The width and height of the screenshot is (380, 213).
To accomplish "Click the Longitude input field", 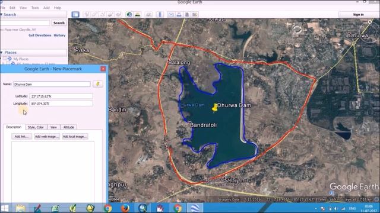I will click(61, 104).
